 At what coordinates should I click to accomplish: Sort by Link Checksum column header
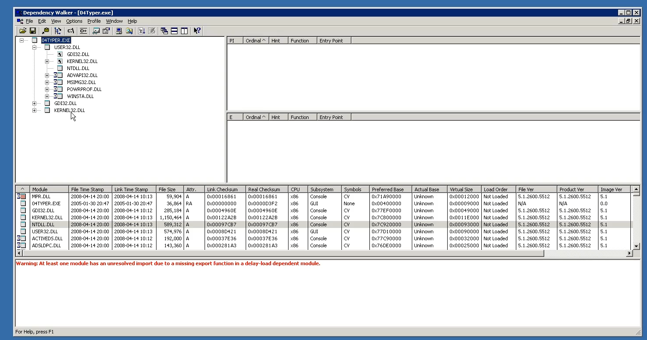click(x=225, y=189)
